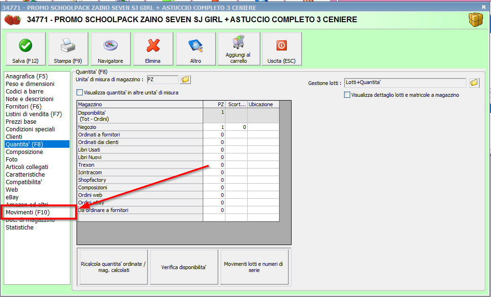Open Peso e dimensioni section
The width and height of the screenshot is (491, 297).
[30, 84]
